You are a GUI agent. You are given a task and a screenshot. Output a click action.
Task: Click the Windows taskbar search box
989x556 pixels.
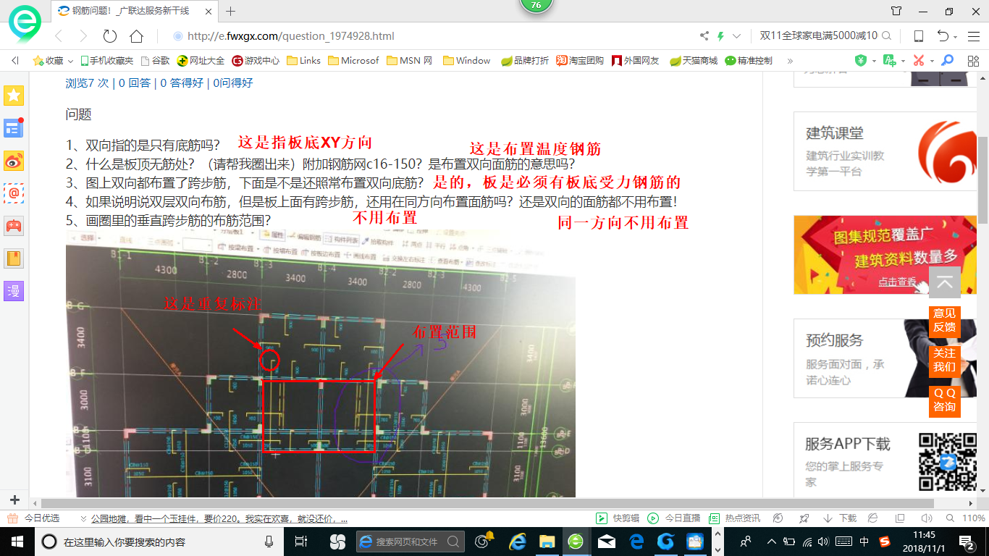click(x=159, y=542)
